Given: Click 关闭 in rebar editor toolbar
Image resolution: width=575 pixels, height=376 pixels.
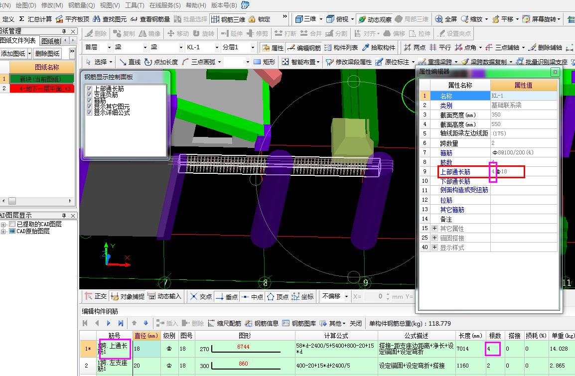Looking at the screenshot, I should 355,323.
